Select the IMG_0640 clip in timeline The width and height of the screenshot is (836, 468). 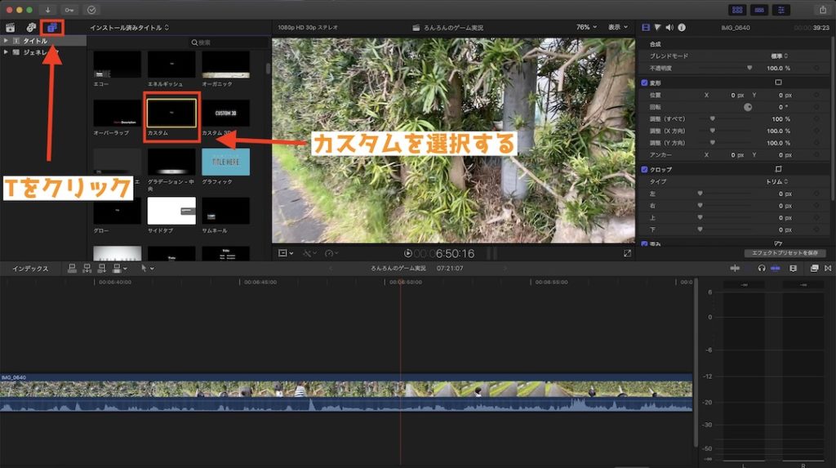346,393
